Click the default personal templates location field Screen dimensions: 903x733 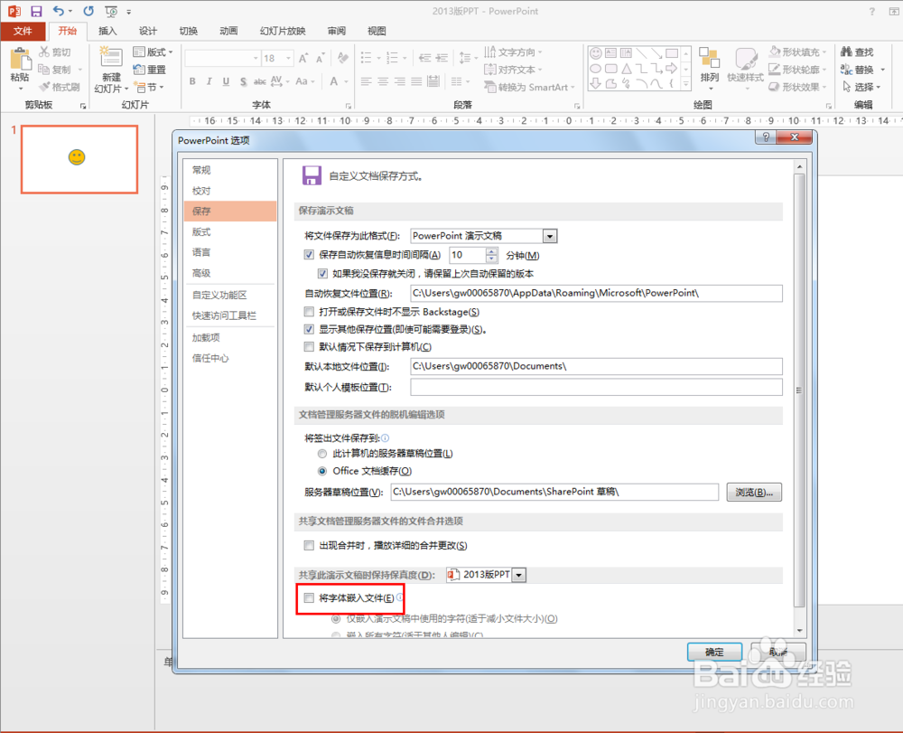(x=596, y=387)
